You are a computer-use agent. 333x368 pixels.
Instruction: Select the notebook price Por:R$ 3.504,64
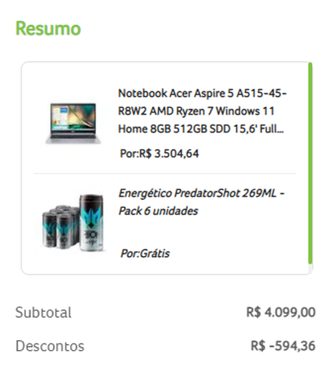(x=159, y=153)
